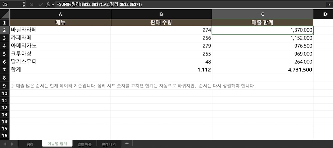Click the quantity cell showing 255
Viewport: 333px width, 148px height.
[x=162, y=54]
